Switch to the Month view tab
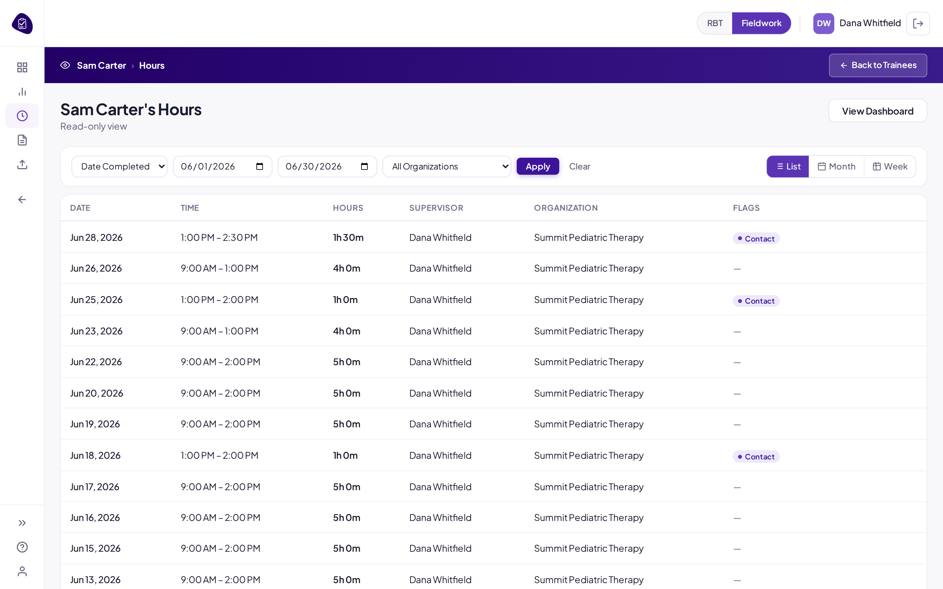The height and width of the screenshot is (589, 943). tap(836, 166)
